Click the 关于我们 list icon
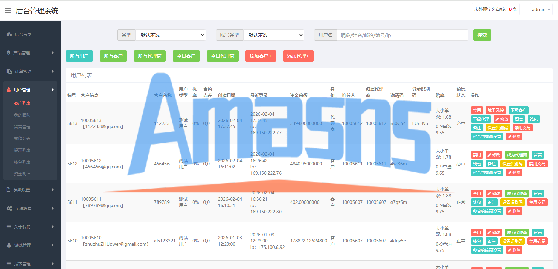This screenshot has height=269, width=558. point(9,227)
